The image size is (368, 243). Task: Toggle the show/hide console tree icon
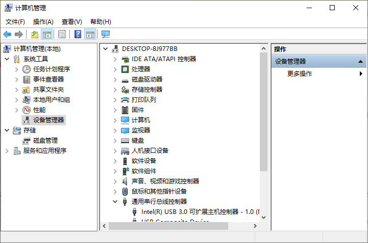[47, 35]
